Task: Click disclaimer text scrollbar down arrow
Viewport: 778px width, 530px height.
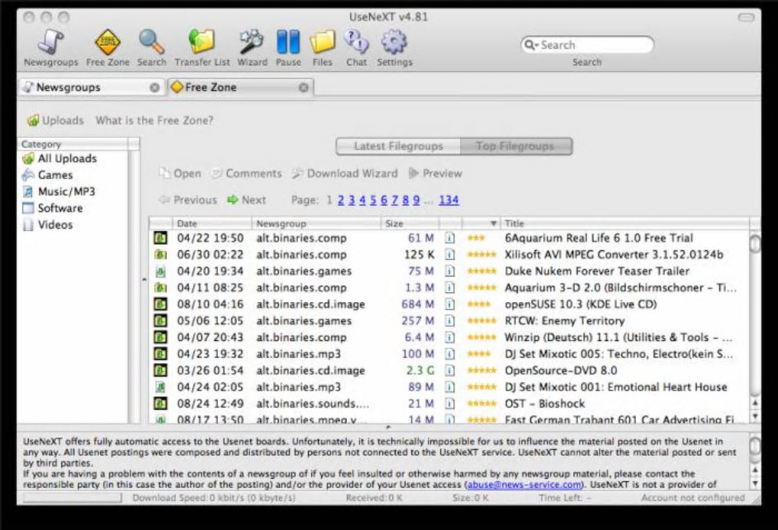Action: [x=754, y=483]
